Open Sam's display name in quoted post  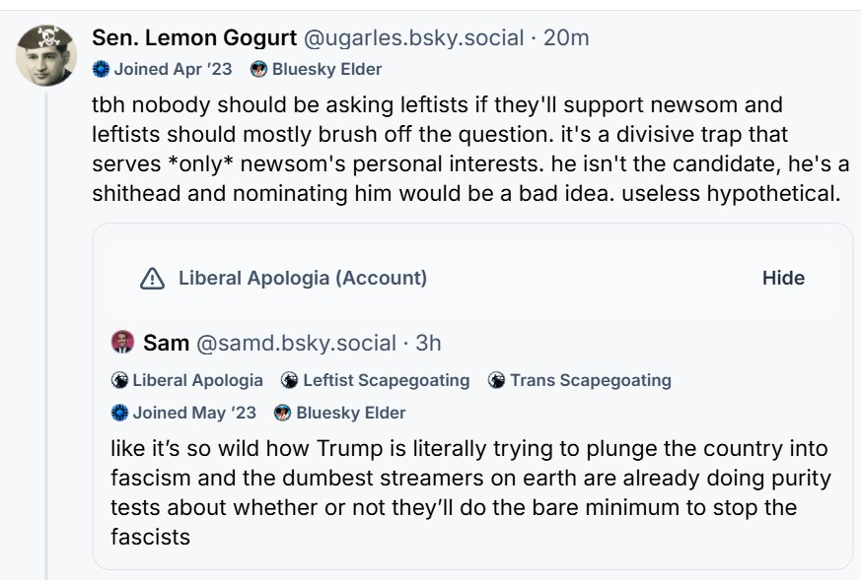(x=167, y=343)
